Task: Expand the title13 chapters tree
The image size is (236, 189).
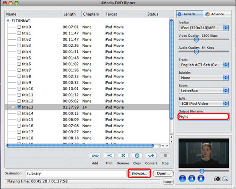Action: [13, 107]
